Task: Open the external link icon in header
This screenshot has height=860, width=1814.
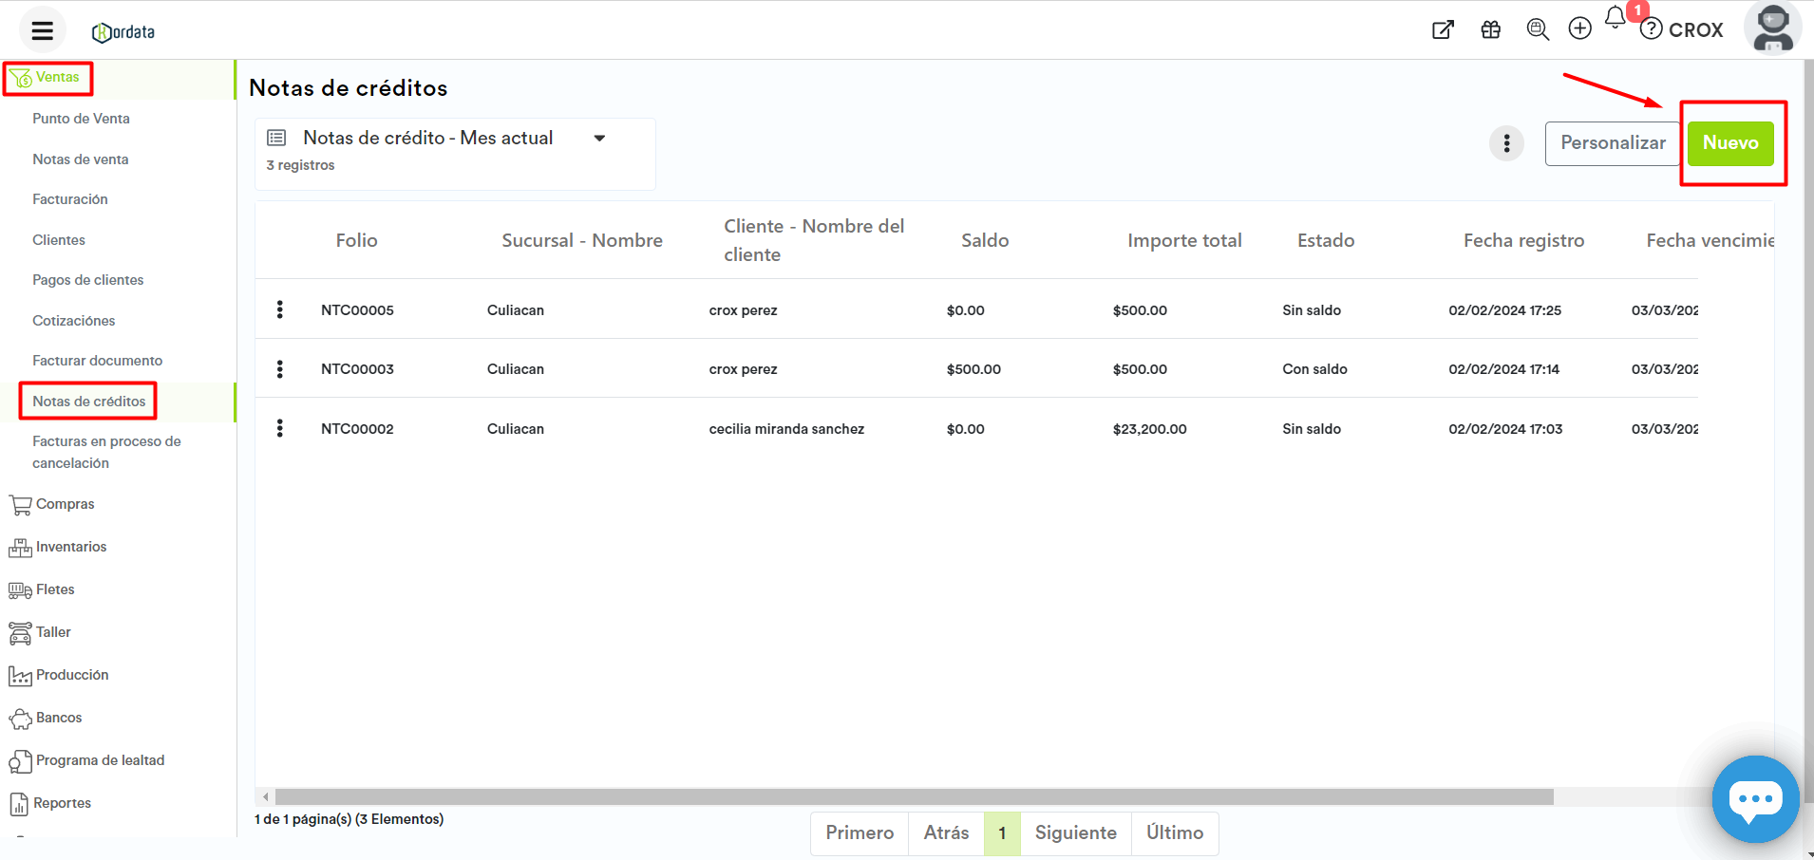Action: click(1443, 29)
